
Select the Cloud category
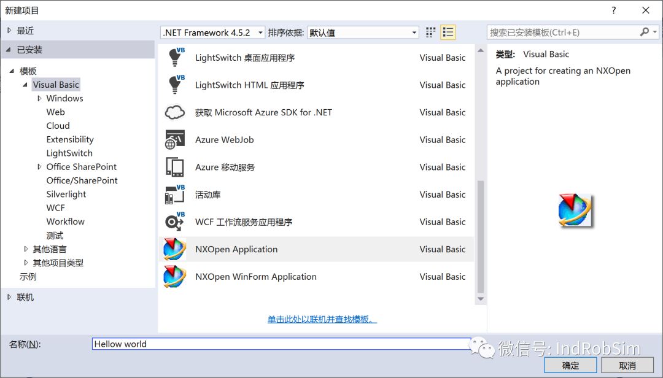tap(58, 126)
